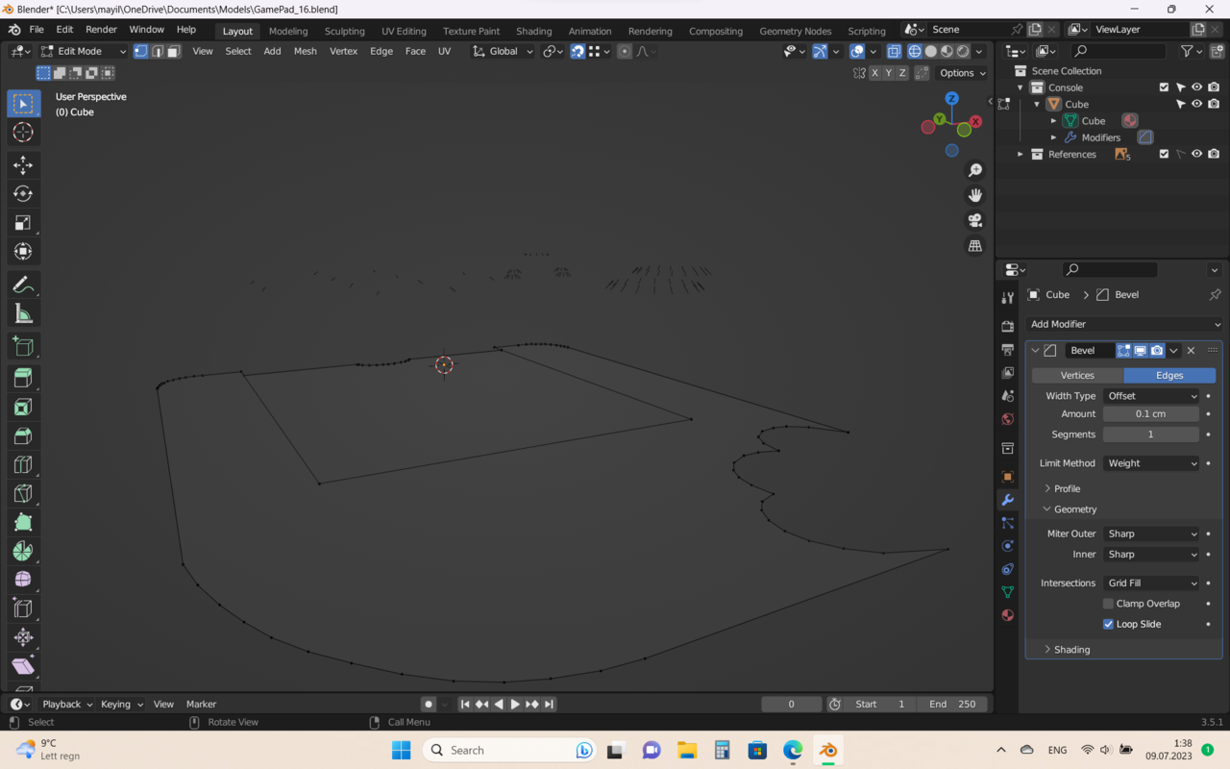Toggle Console collection exclude checkbox
The height and width of the screenshot is (769, 1230).
1164,87
